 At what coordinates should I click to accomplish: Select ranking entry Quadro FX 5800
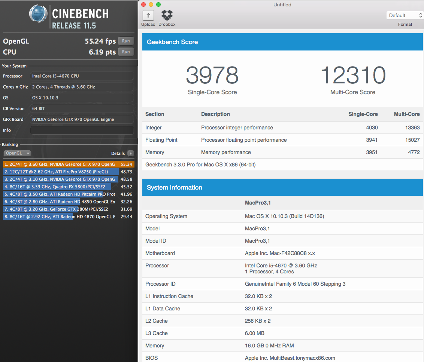[x=68, y=187]
